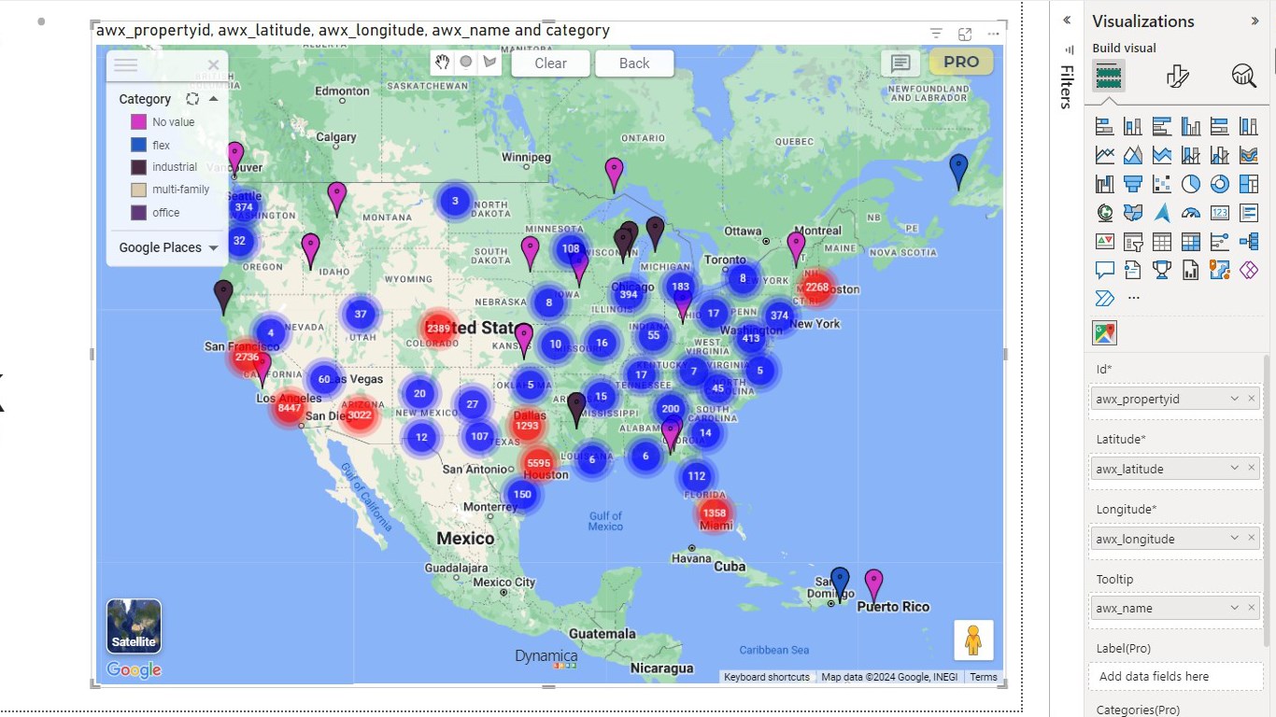1276x717 pixels.
Task: Open the Build visual fields tab
Action: pyautogui.click(x=1109, y=76)
